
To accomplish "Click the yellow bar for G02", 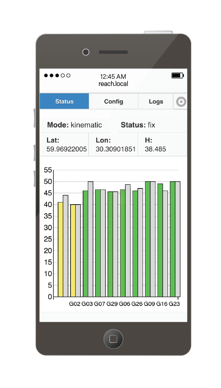I will 73,251.
